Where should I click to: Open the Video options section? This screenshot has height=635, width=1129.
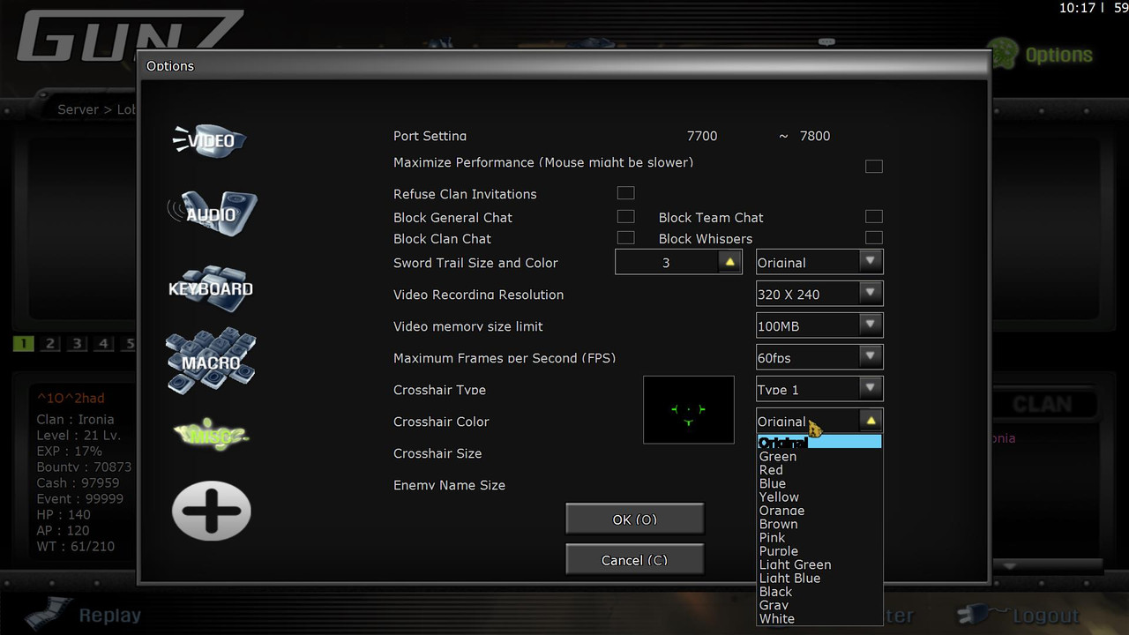(210, 140)
